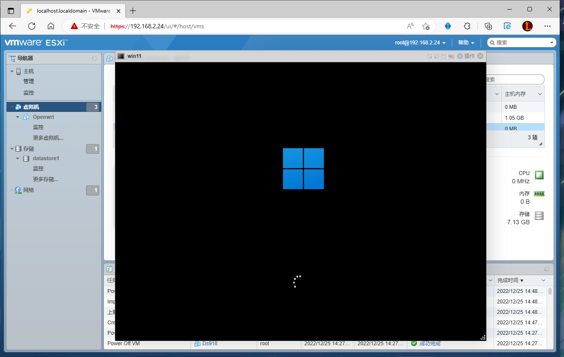This screenshot has height=357, width=564.
Task: Open 完成时间 column dropdown in tasks
Action: point(544,280)
